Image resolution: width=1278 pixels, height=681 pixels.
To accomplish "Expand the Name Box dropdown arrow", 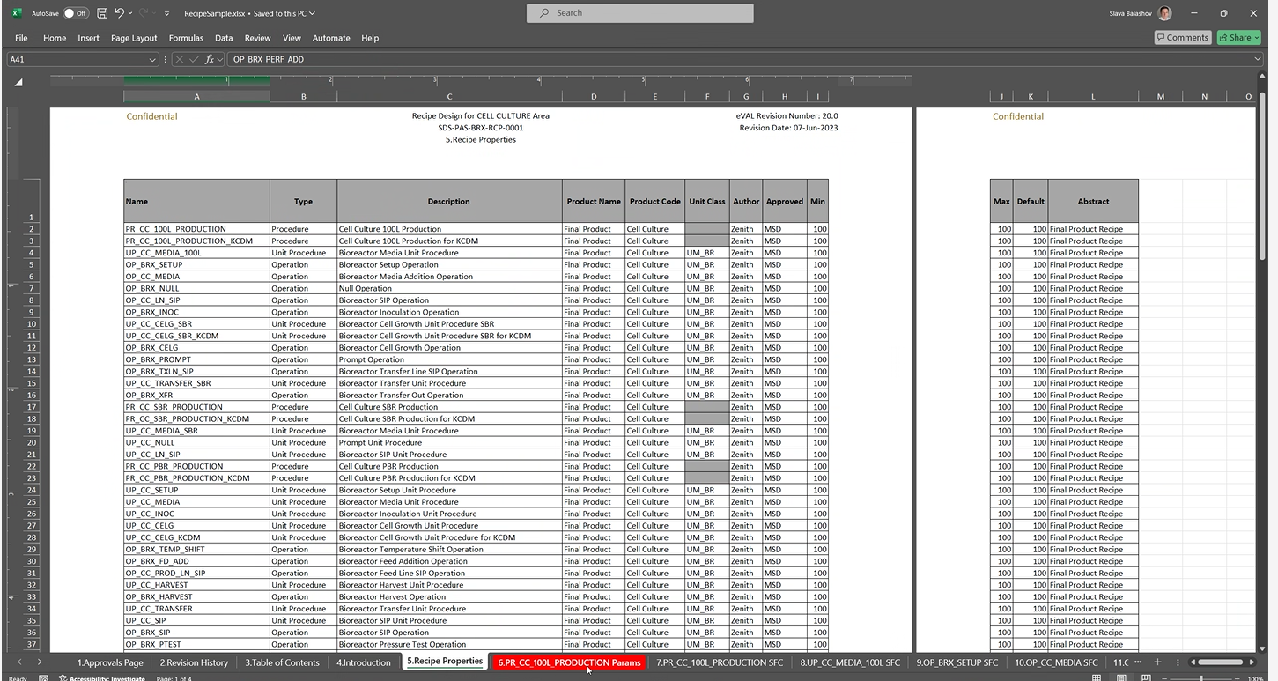I will coord(152,59).
